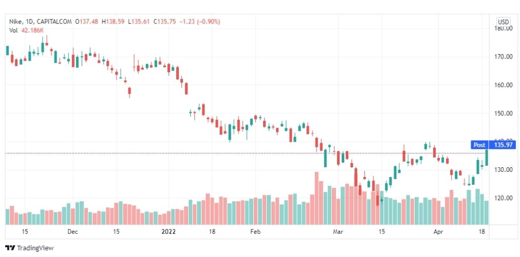
Task: Click the 180.00 price scale label
Action: coord(504,29)
